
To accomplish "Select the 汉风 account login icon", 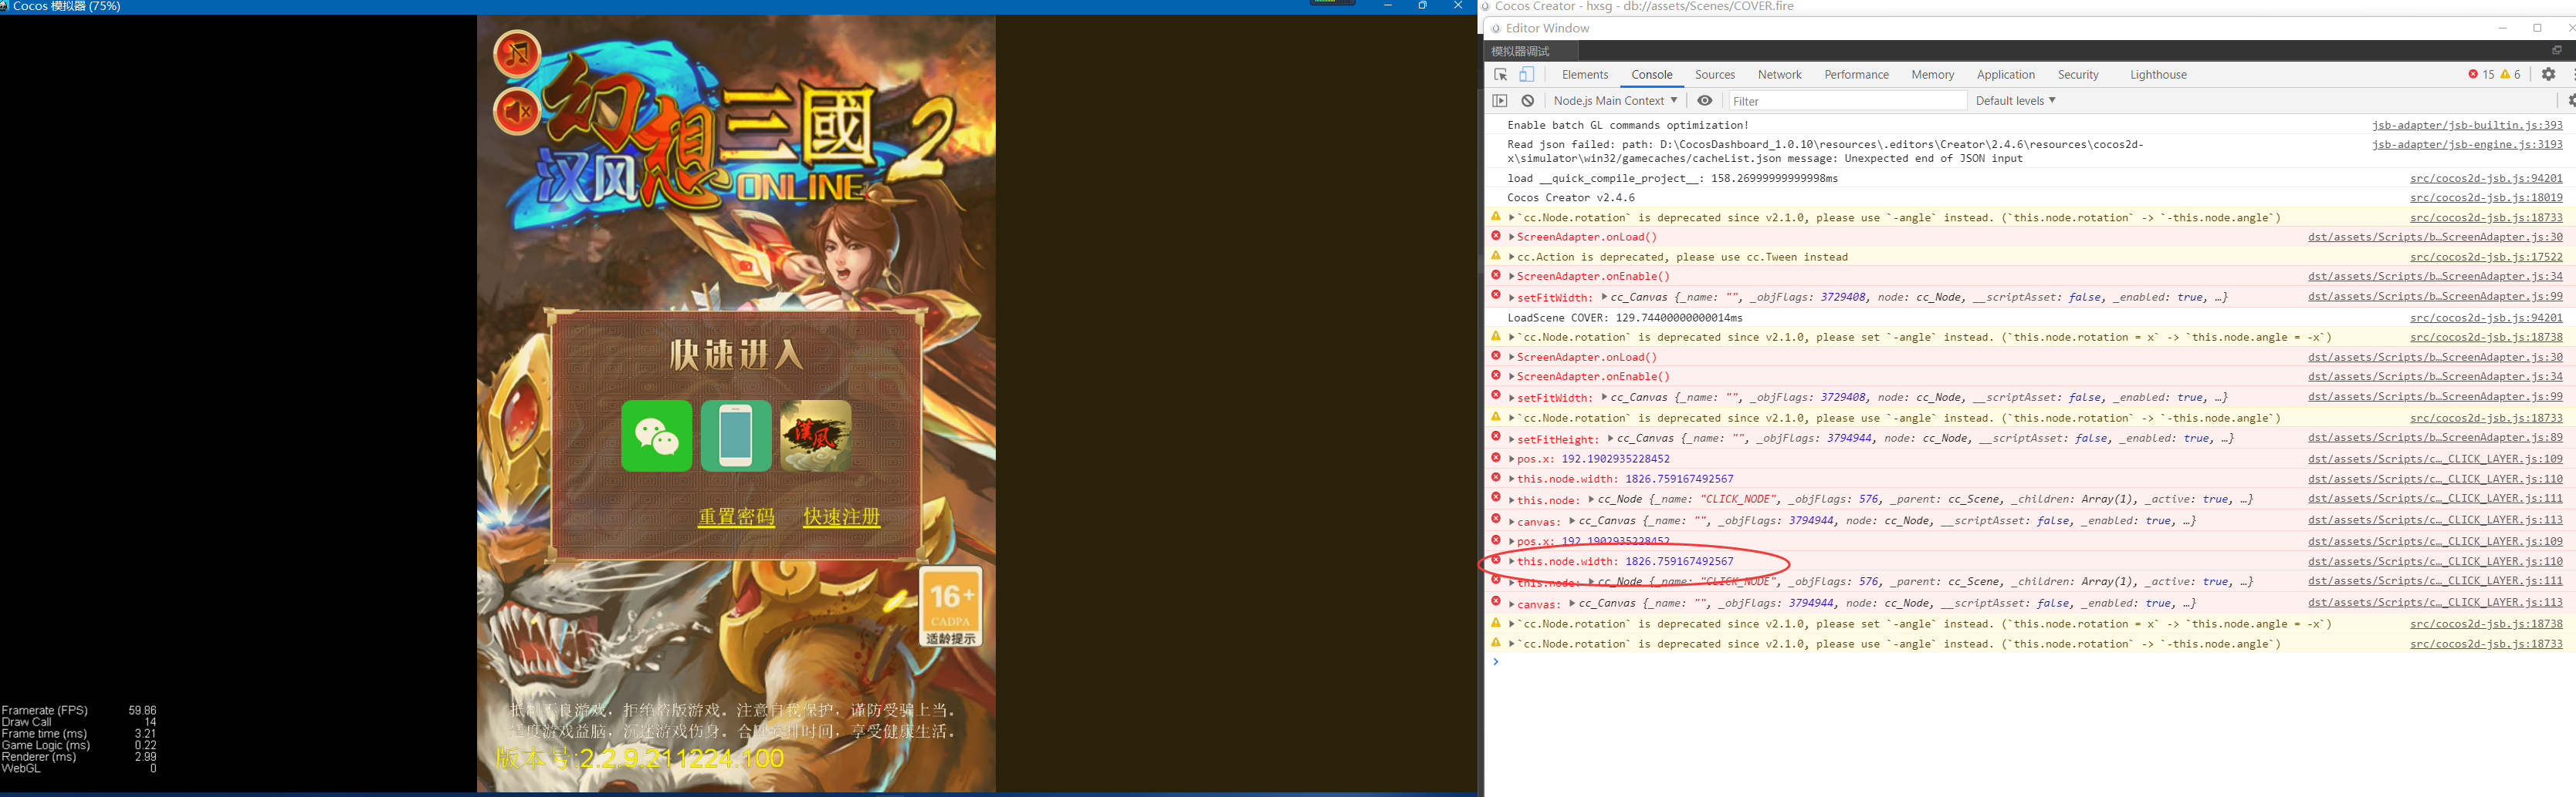I will coord(816,435).
